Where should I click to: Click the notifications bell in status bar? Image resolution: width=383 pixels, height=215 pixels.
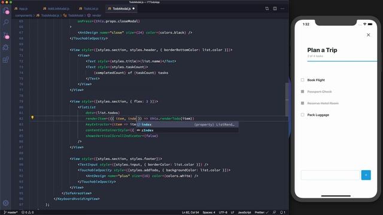pos(282,213)
